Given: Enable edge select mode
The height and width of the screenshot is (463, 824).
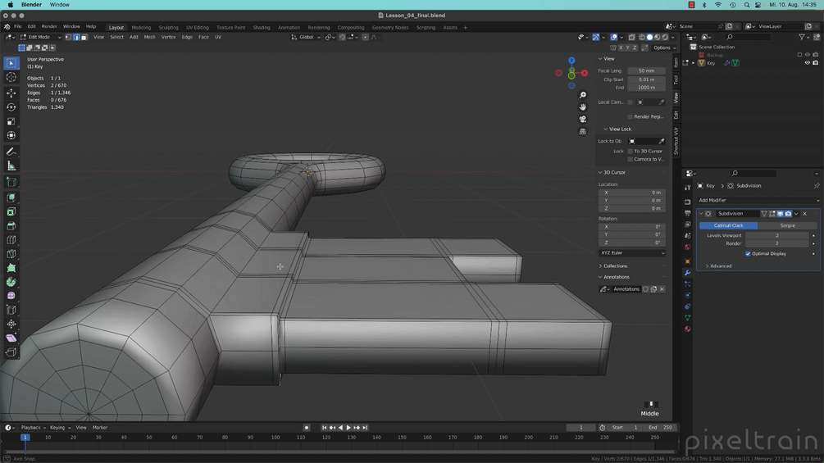Looking at the screenshot, I should pos(76,37).
